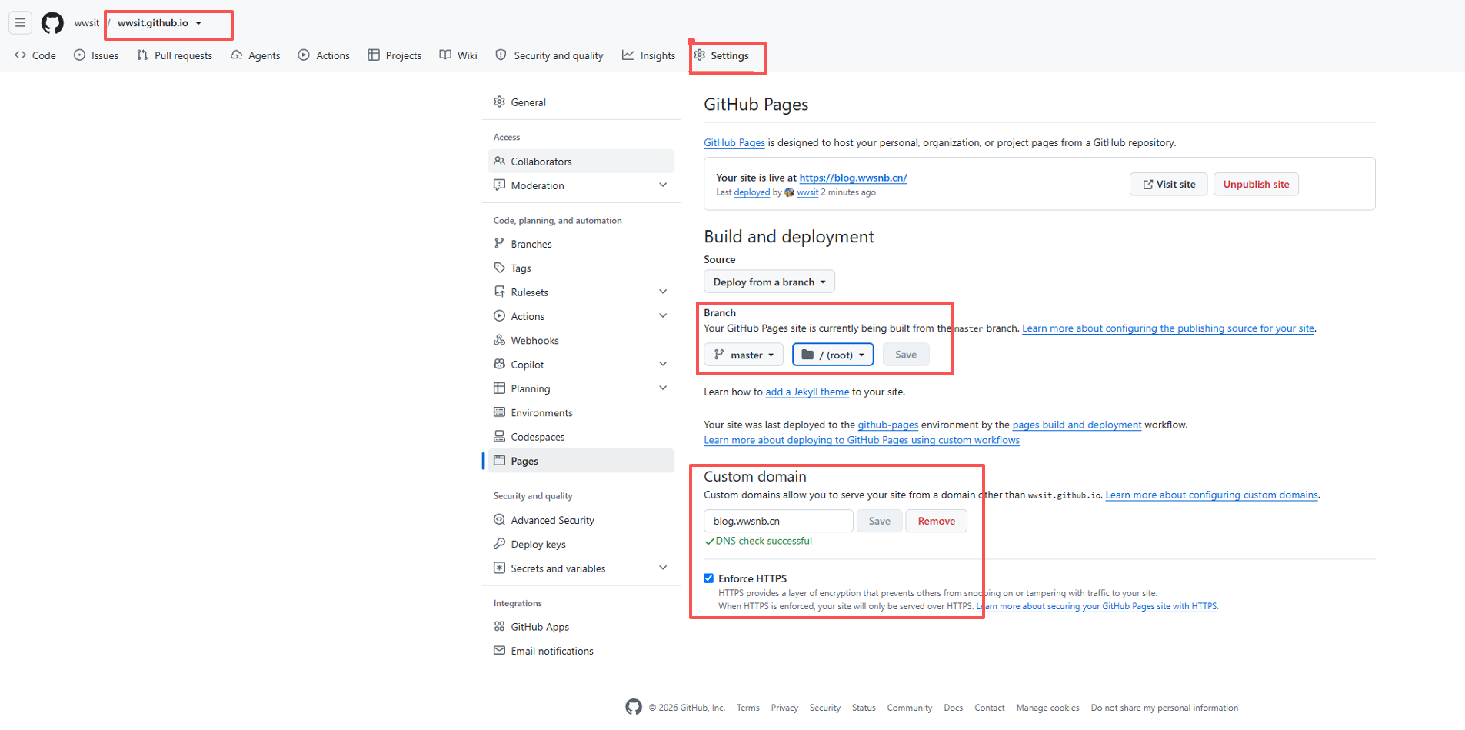
Task: Open the / (root) folder selector
Action: 834,355
